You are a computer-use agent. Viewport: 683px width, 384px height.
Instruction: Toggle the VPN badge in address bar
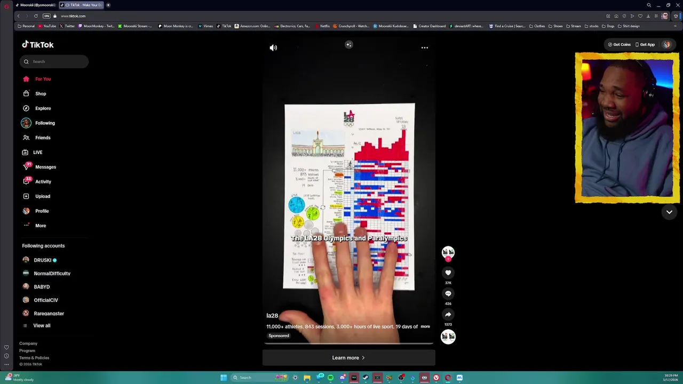(x=46, y=16)
